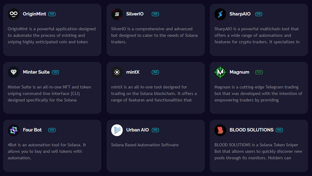Click the SharpAIO lightning logo icon
The image size is (312, 176).
pyautogui.click(x=220, y=14)
